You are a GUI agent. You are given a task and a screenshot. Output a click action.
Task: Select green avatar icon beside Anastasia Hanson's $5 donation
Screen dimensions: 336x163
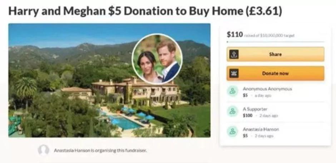coord(233,132)
